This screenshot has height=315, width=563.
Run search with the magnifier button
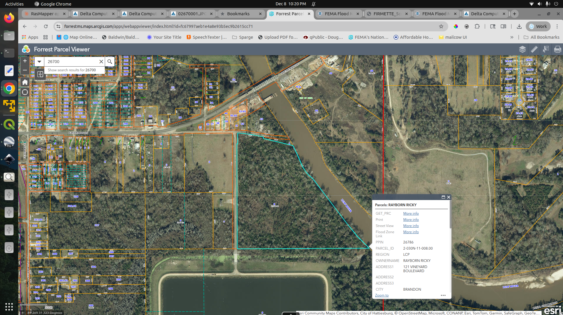pyautogui.click(x=109, y=62)
